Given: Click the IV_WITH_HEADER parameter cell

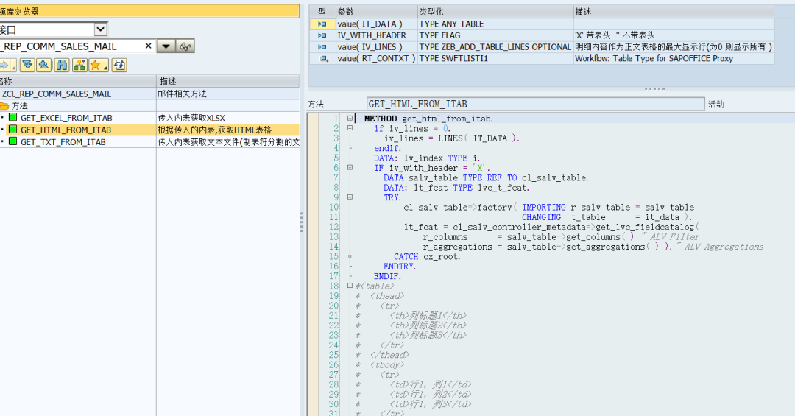Looking at the screenshot, I should (377, 35).
